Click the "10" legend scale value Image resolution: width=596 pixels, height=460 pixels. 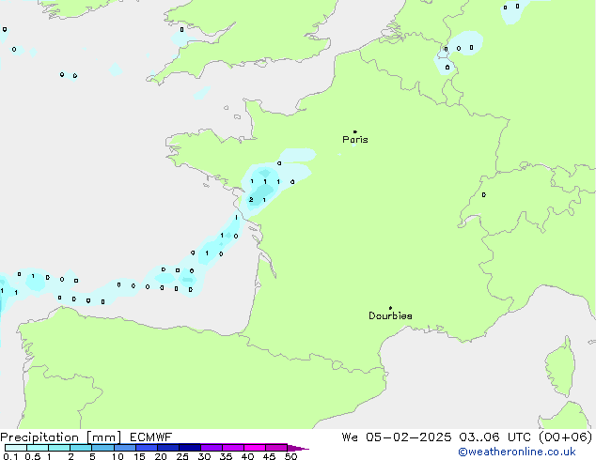(x=118, y=456)
